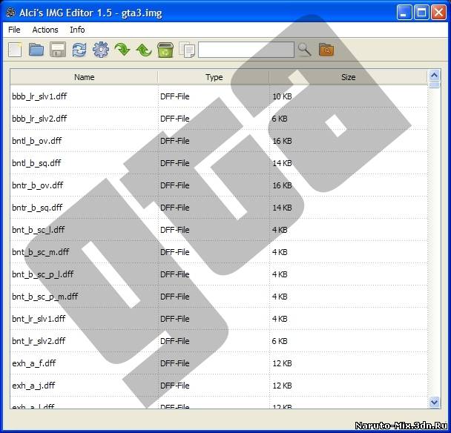451x433 pixels.
Task: Click the orange folder search icon
Action: point(326,50)
